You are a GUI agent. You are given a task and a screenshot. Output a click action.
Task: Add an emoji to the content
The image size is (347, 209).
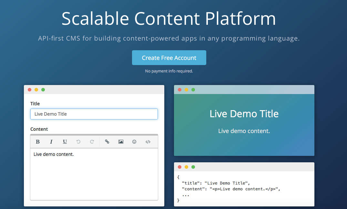pos(134,142)
